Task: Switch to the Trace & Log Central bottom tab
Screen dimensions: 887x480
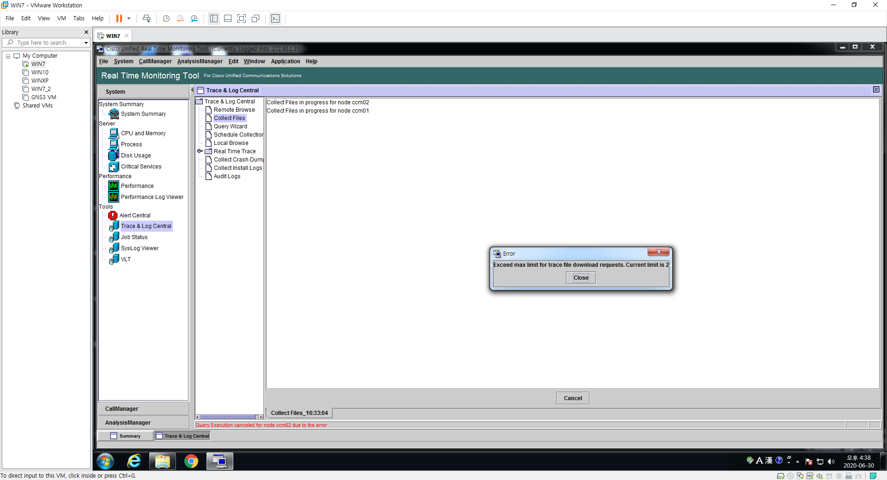Action: 182,436
